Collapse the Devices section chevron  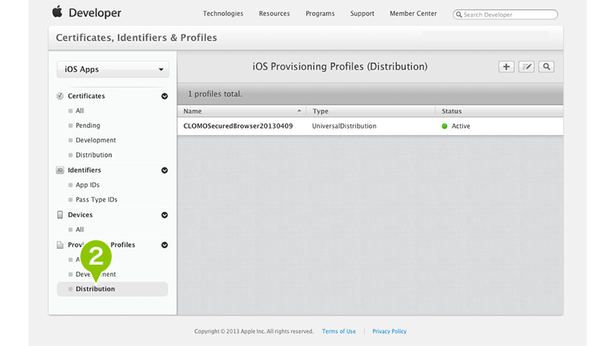pyautogui.click(x=165, y=215)
